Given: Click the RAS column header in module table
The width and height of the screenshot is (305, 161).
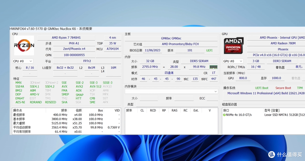Looking at the screenshot, I should [x=174, y=110].
